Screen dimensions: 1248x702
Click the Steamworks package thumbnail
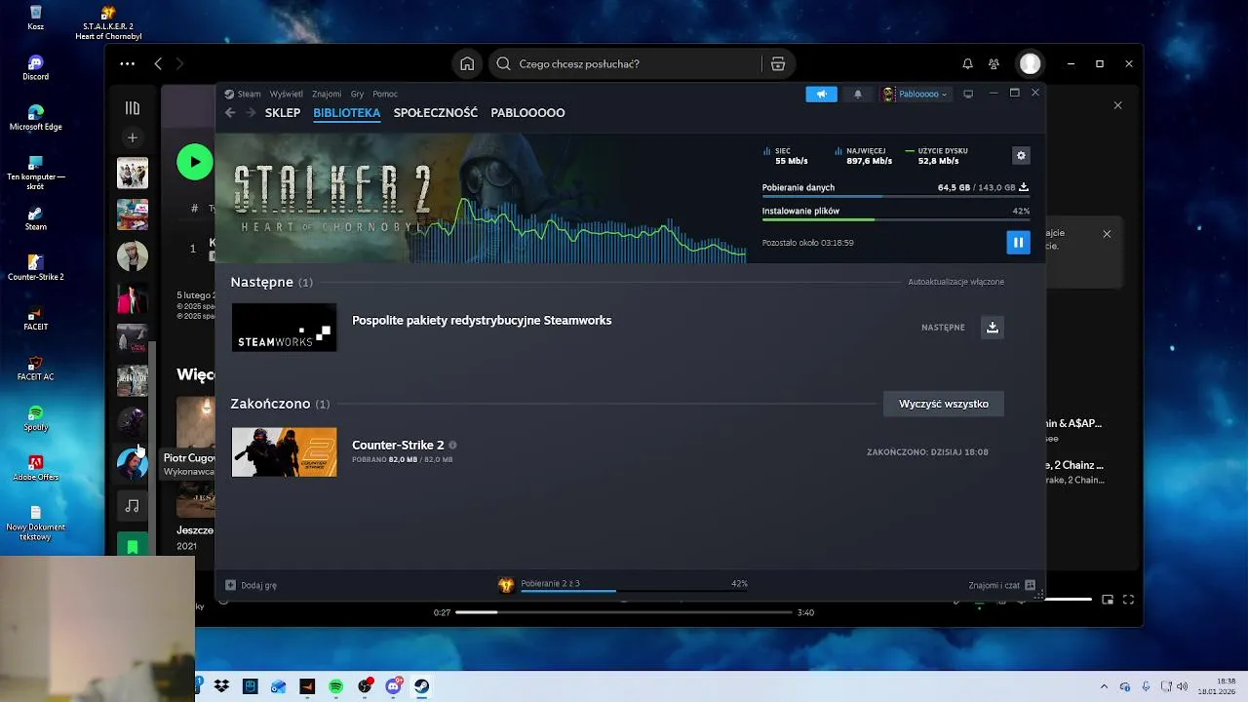[x=284, y=328]
